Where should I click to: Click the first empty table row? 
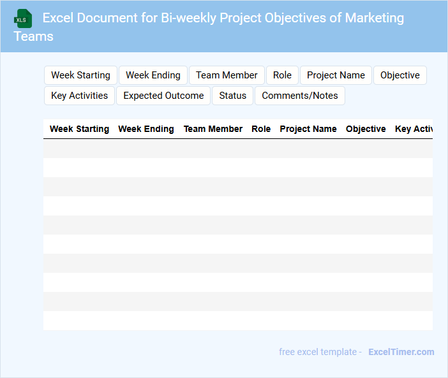(x=237, y=149)
